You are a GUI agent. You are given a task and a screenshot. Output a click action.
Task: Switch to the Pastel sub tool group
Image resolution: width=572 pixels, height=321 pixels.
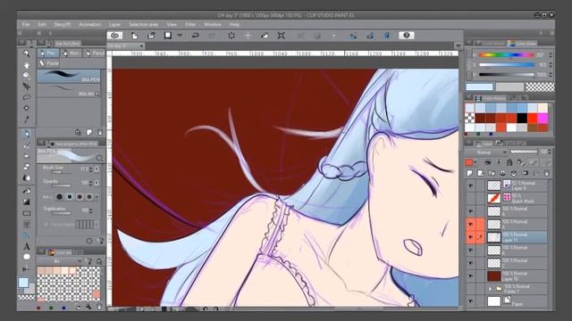click(48, 63)
